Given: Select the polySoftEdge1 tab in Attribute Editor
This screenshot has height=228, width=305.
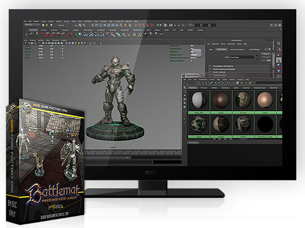Looking at the screenshot, I should click(254, 49).
